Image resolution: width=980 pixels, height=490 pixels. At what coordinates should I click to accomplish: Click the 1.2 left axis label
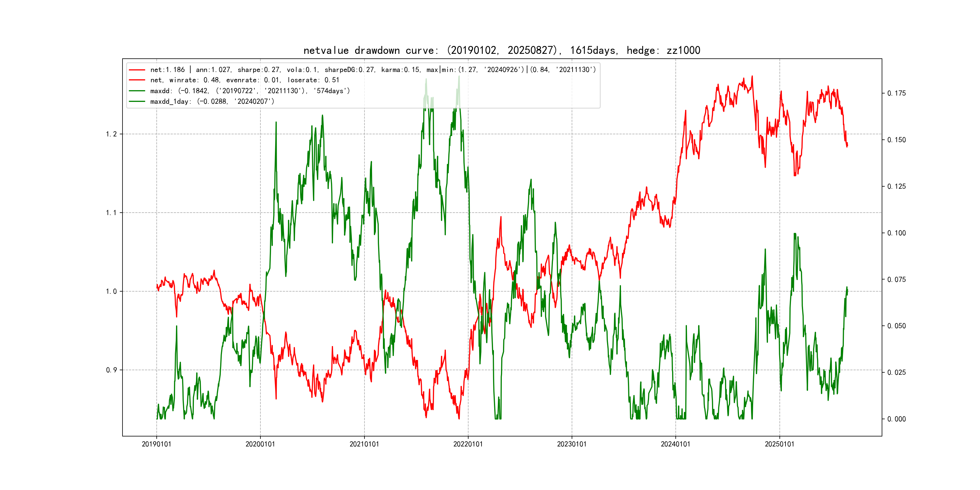pyautogui.click(x=111, y=134)
